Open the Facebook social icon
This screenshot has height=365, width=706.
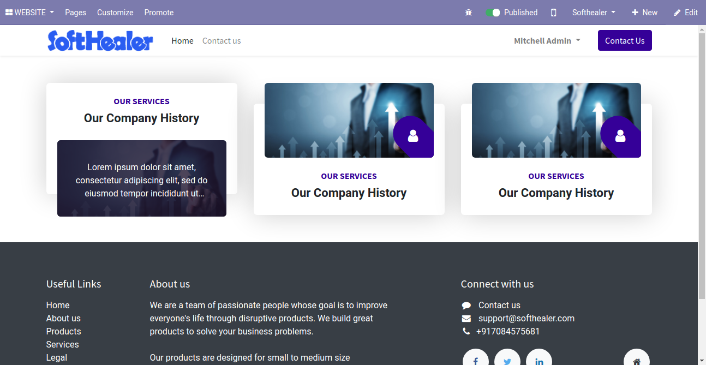tap(476, 357)
